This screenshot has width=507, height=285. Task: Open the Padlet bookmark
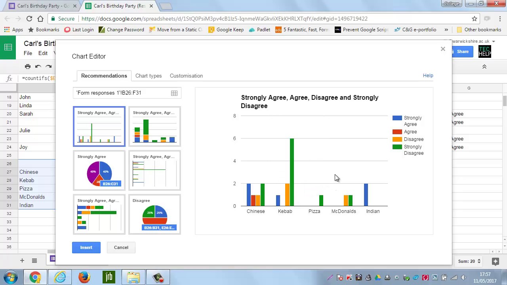coord(259,30)
